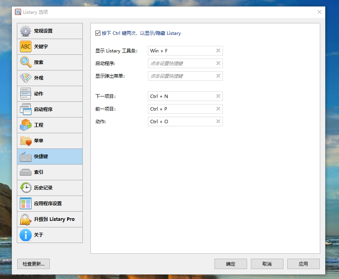Click the ABC icon for 关键字
Viewport: 339px width, 279px height.
point(26,47)
